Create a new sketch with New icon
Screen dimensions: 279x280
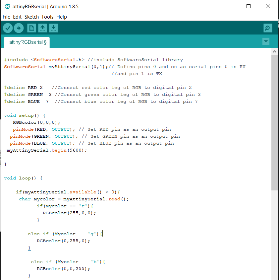pyautogui.click(x=31, y=28)
